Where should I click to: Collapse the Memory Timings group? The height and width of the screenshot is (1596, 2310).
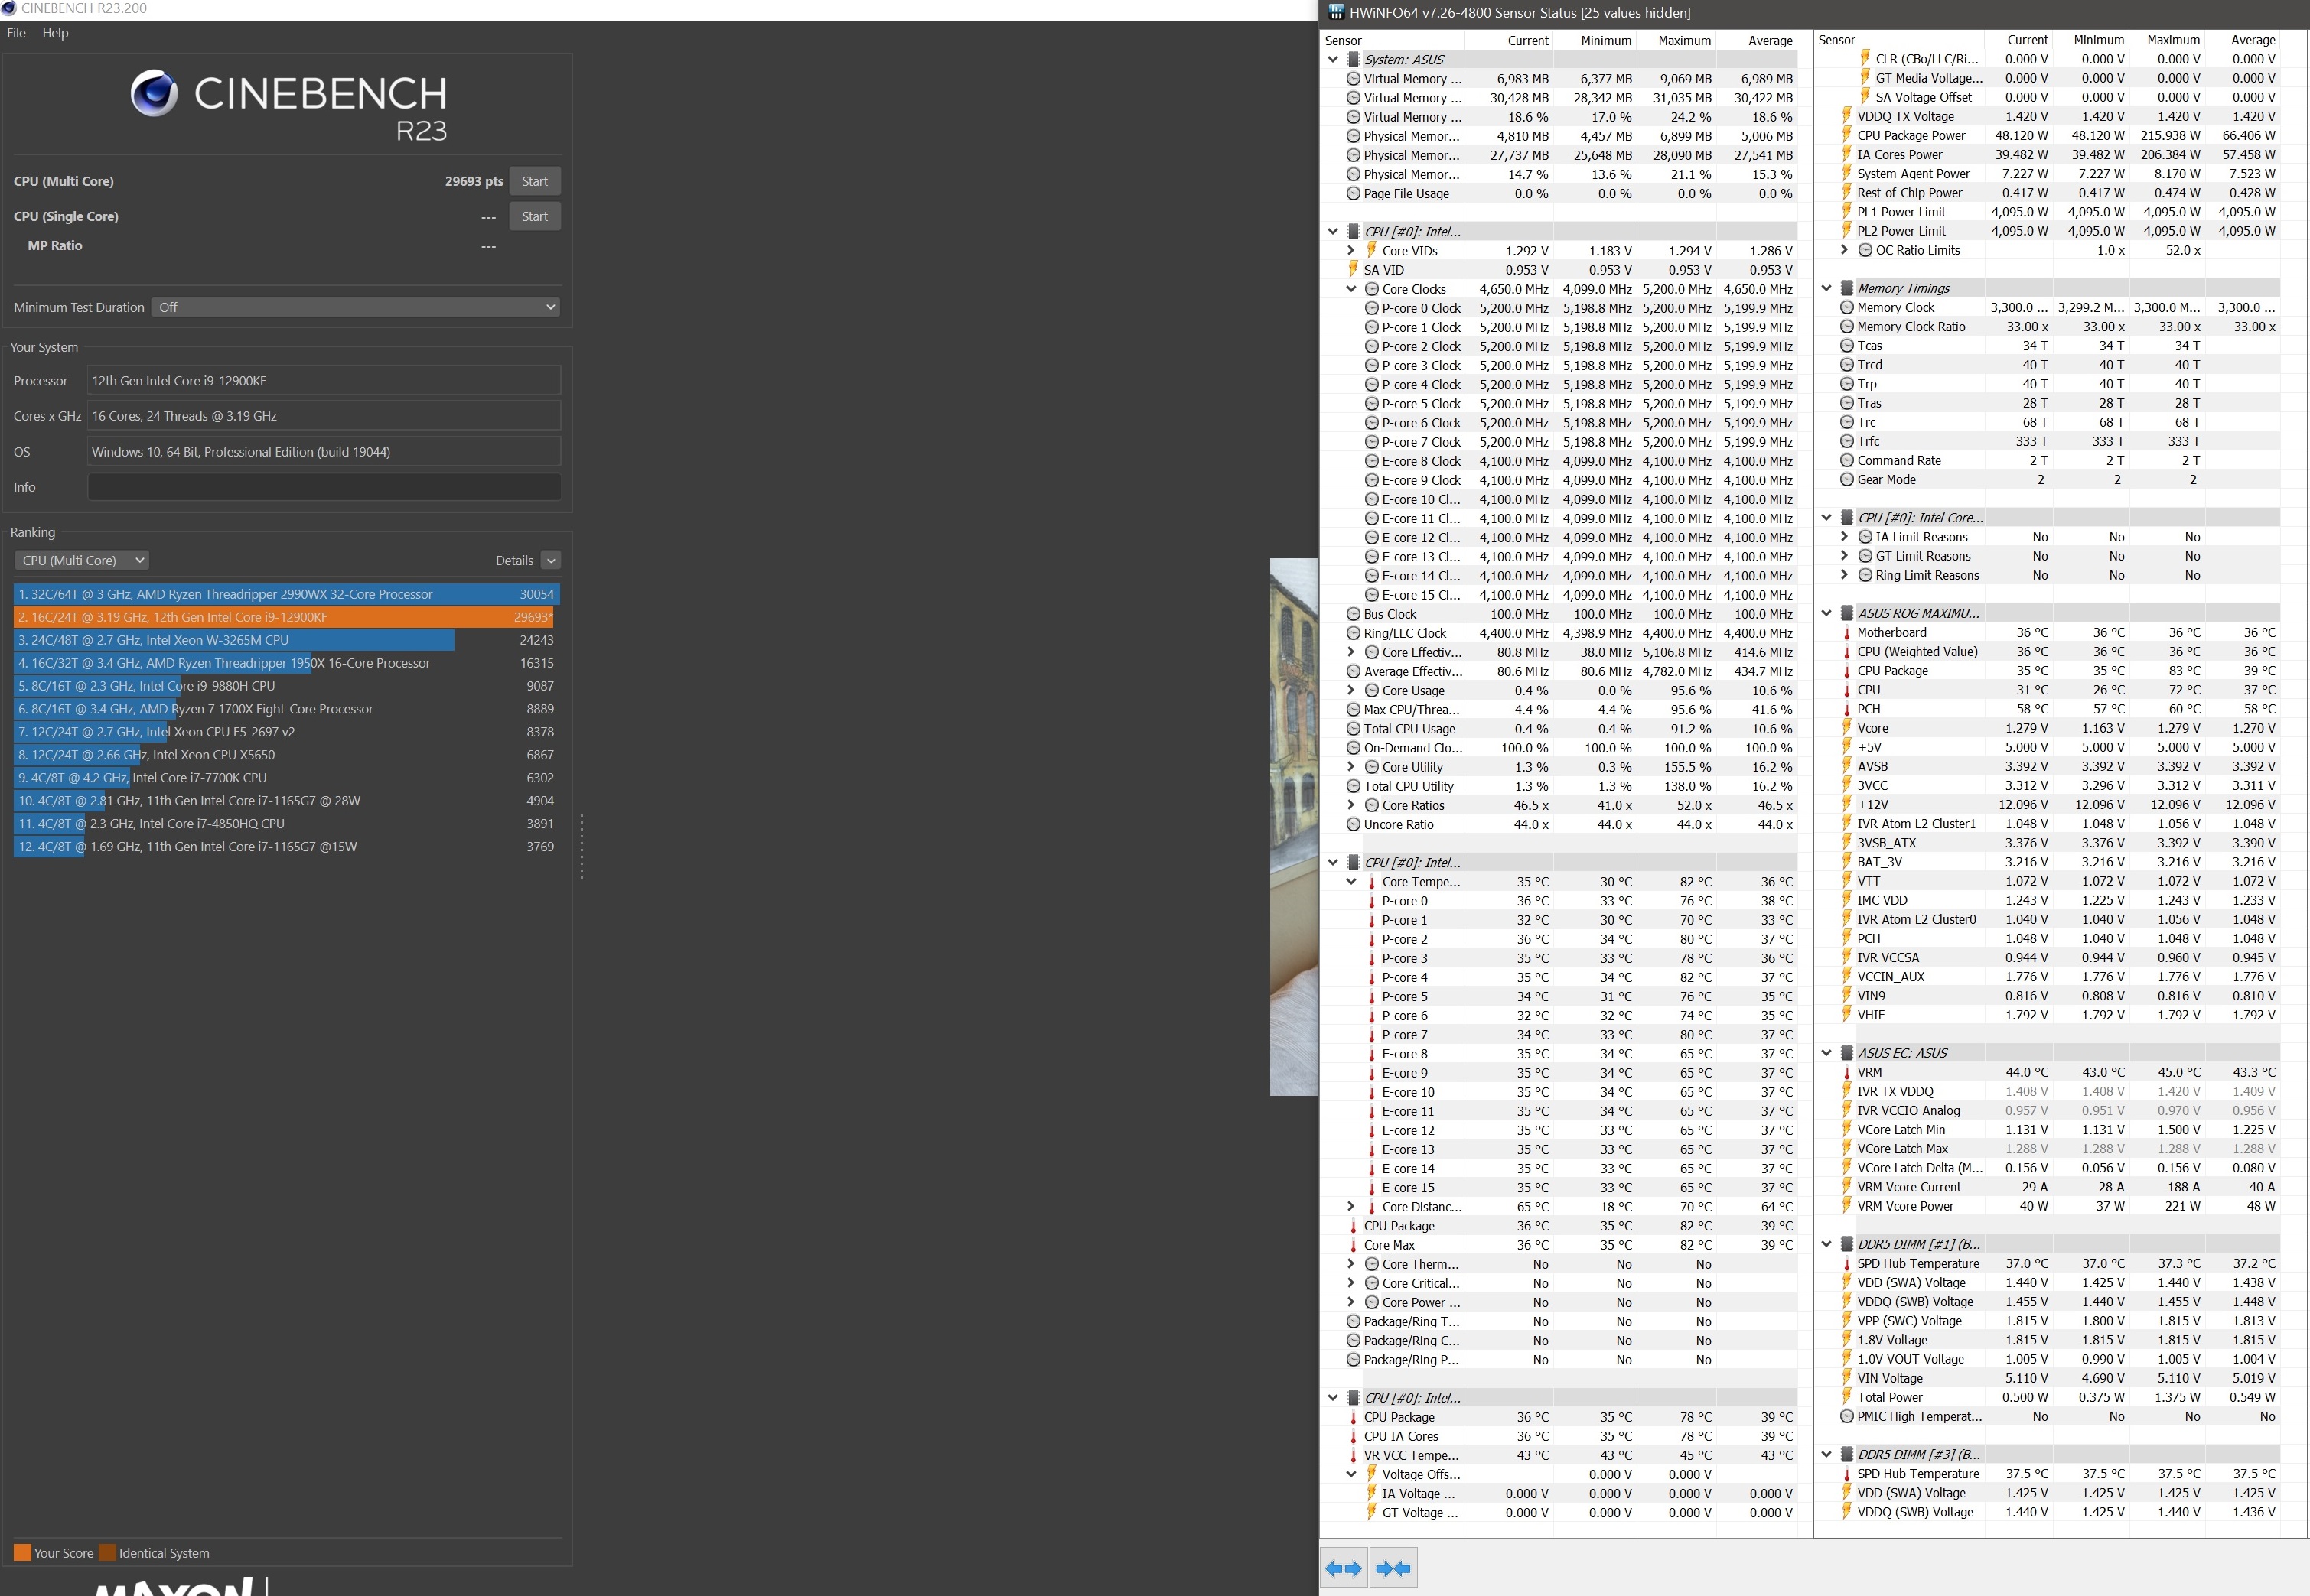coord(1826,288)
